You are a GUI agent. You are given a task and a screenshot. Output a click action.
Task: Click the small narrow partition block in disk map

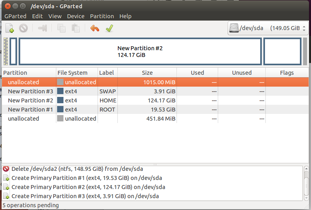tap(13, 51)
